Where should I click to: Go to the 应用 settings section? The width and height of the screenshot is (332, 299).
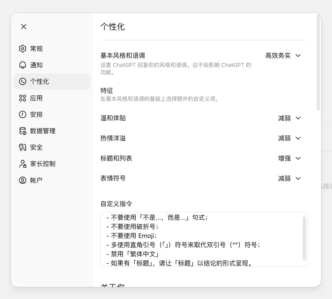pyautogui.click(x=52, y=98)
